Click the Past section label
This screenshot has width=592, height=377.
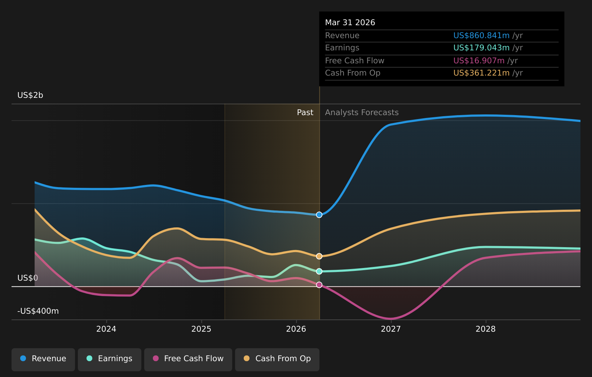(x=305, y=113)
